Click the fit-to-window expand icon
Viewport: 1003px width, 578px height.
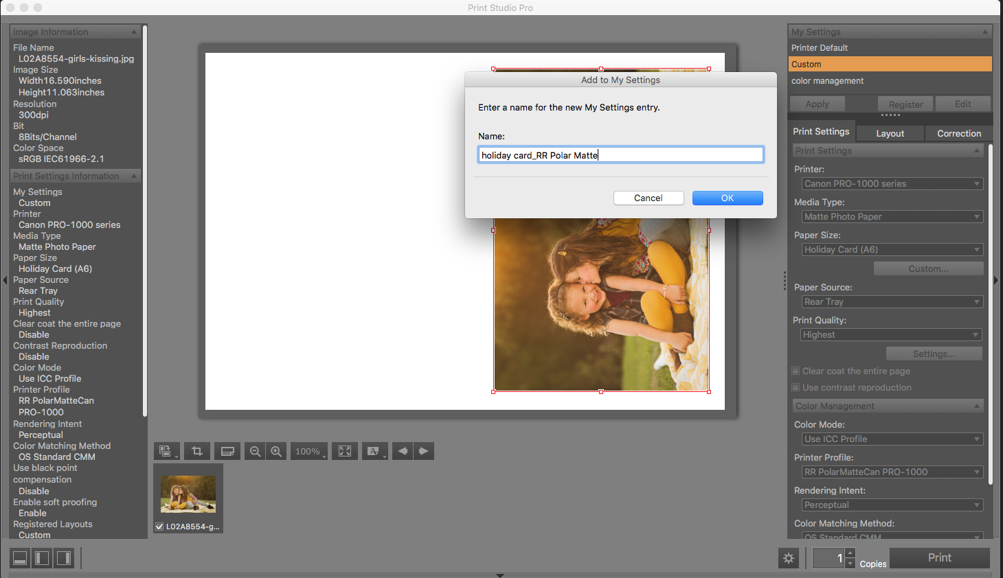click(345, 451)
